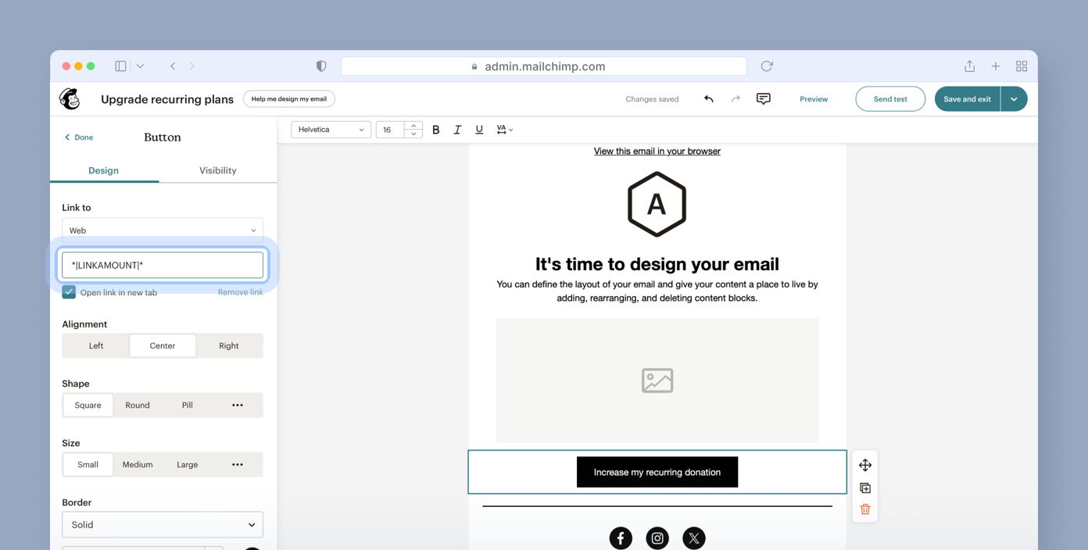Open the Helvetica font dropdown

(x=331, y=130)
